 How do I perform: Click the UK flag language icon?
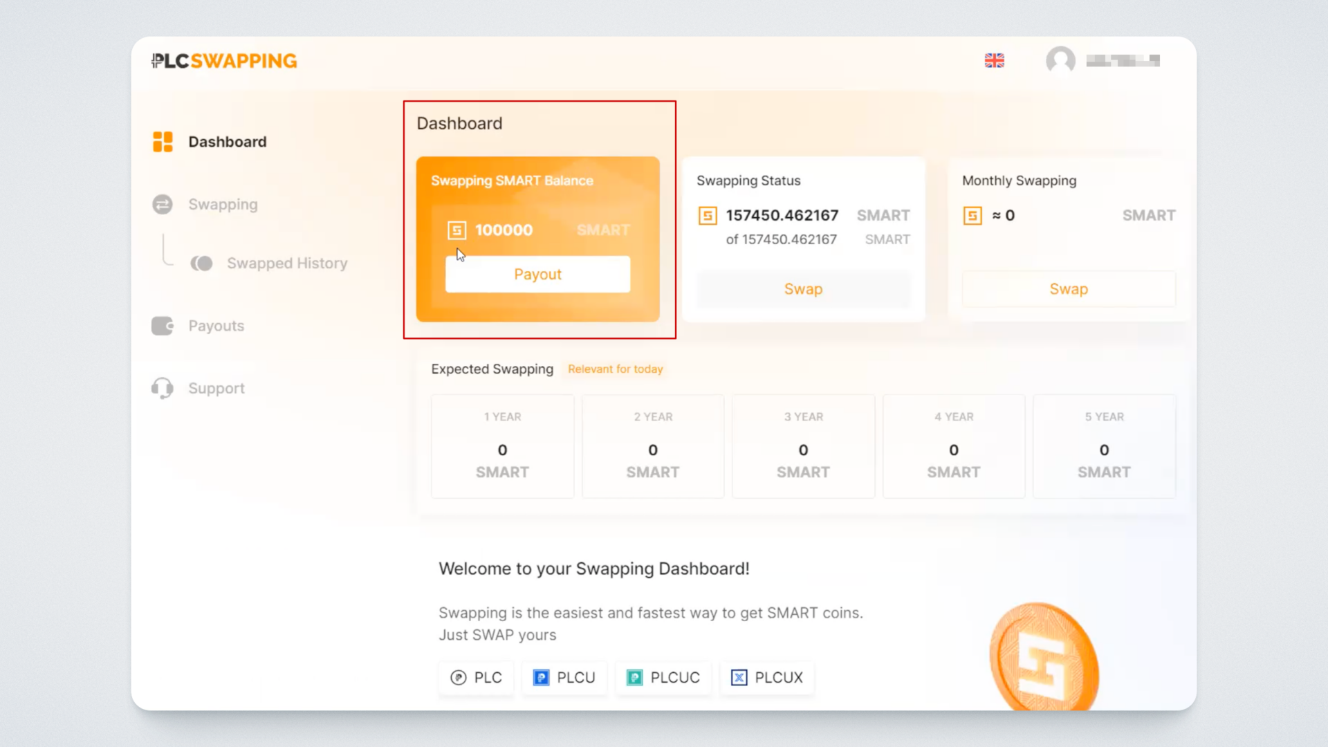click(x=994, y=61)
